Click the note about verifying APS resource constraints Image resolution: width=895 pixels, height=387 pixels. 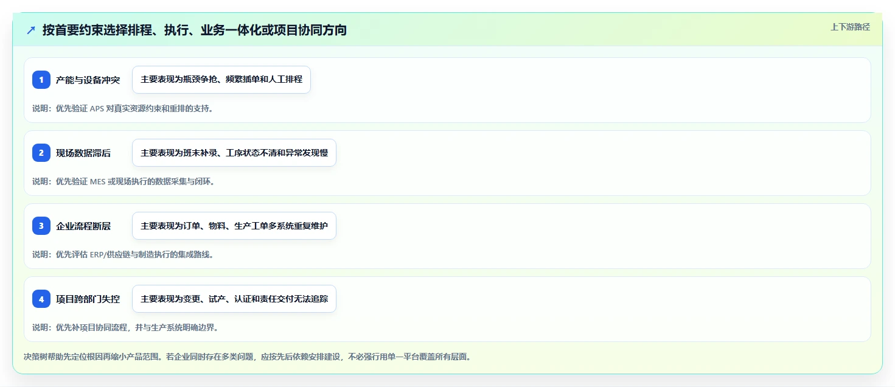[x=123, y=108]
